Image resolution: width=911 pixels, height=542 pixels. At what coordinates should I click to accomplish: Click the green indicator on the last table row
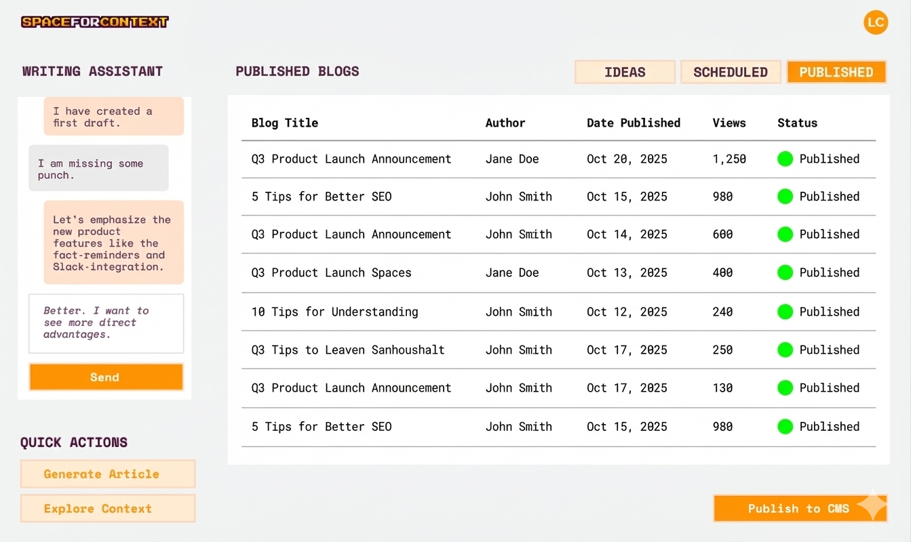[785, 427]
